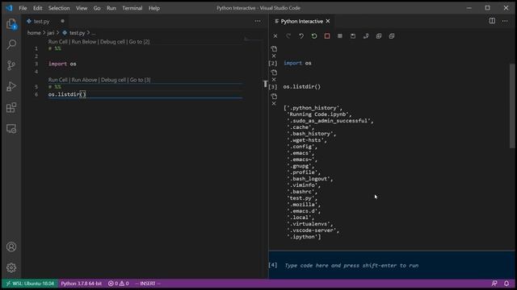Open the Explorer view in activity bar
The image size is (517, 290).
pyautogui.click(x=11, y=24)
